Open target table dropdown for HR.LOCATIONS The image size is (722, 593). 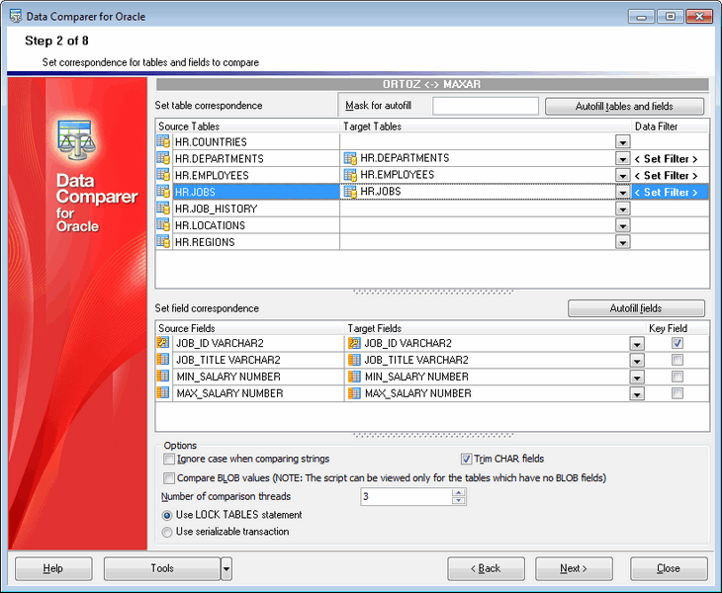pyautogui.click(x=622, y=225)
